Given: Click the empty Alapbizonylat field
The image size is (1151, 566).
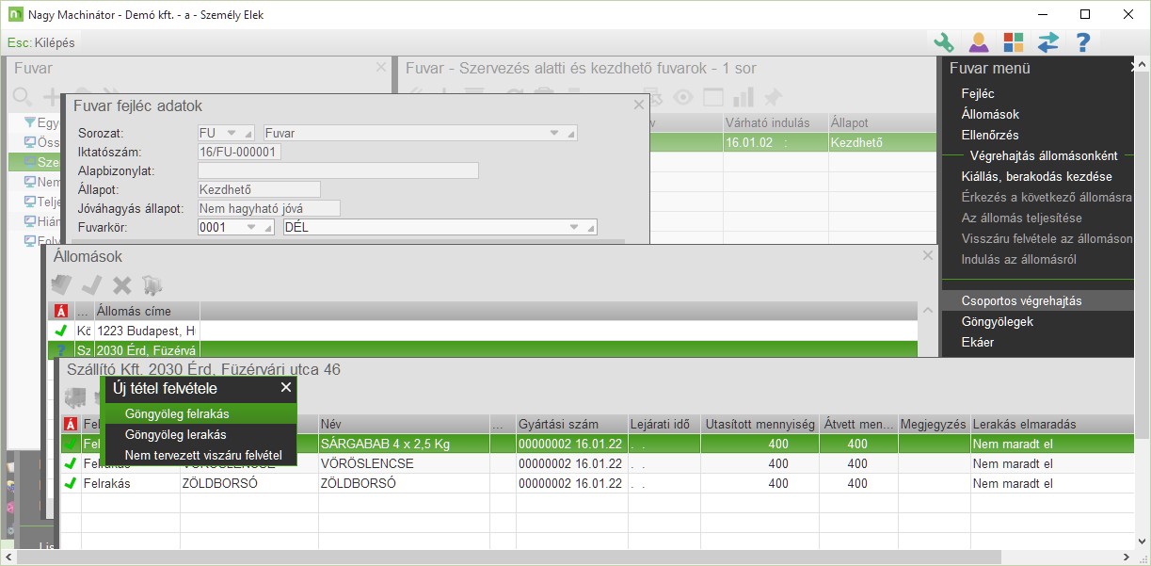Looking at the screenshot, I should (x=338, y=170).
